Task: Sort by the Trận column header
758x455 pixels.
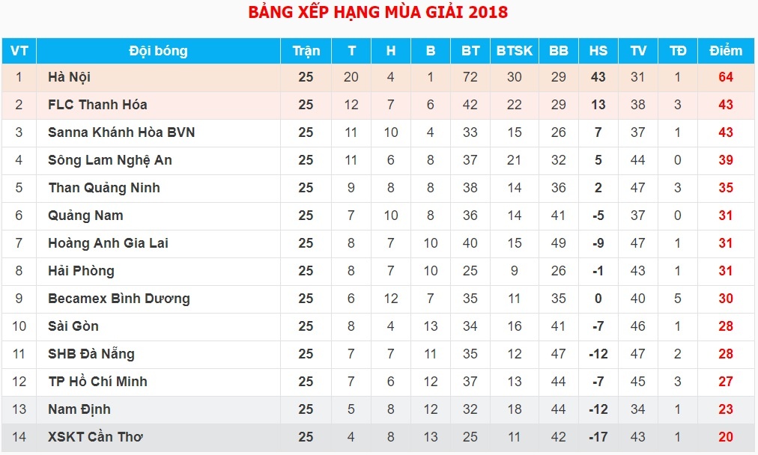Action: [x=306, y=51]
